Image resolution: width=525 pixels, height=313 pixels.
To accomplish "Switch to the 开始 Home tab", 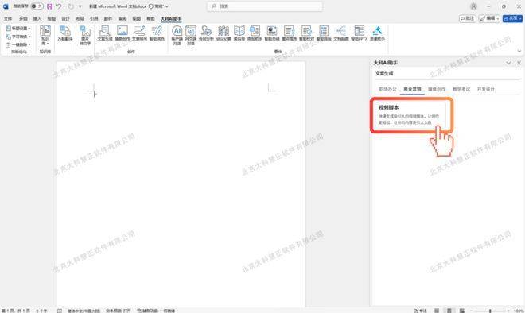I will 23,19.
